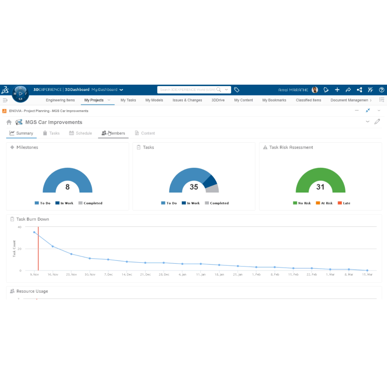Open My Tasks dashboard tab

[x=128, y=100]
